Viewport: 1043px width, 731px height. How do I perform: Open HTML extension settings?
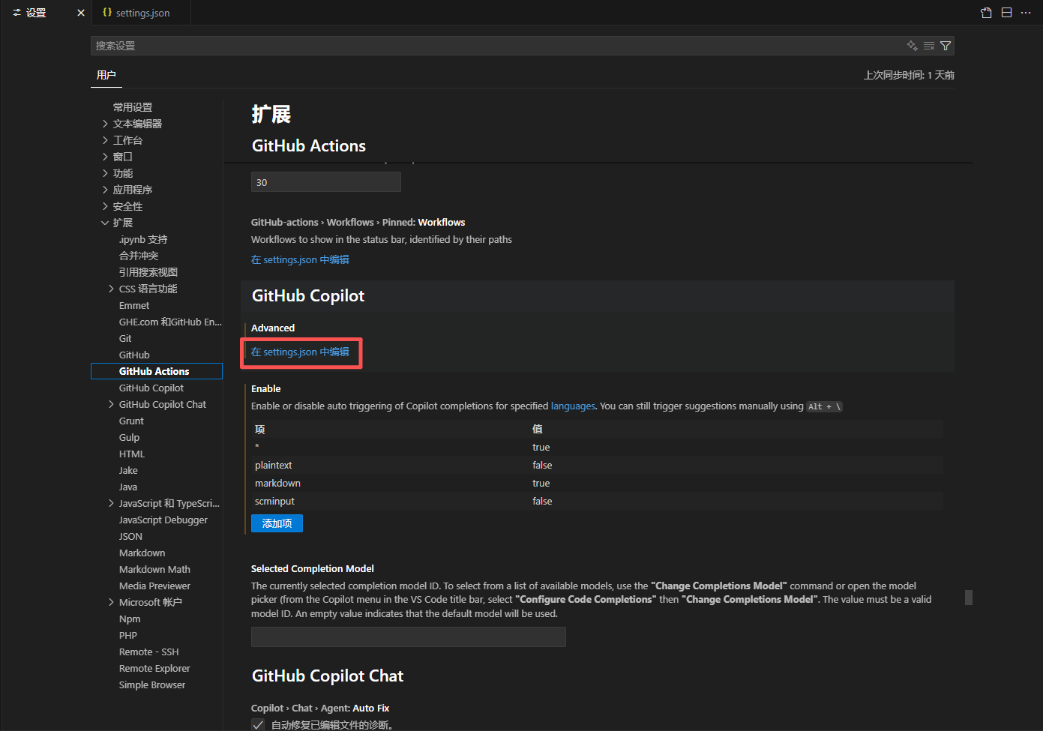tap(132, 454)
